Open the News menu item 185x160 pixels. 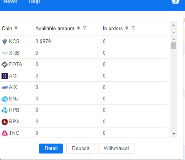(10, 2)
